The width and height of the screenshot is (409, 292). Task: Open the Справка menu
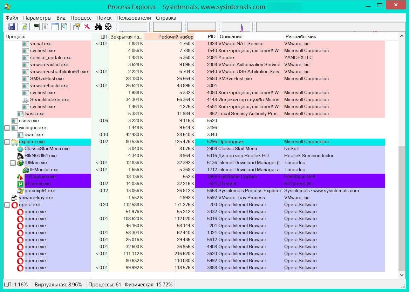166,18
